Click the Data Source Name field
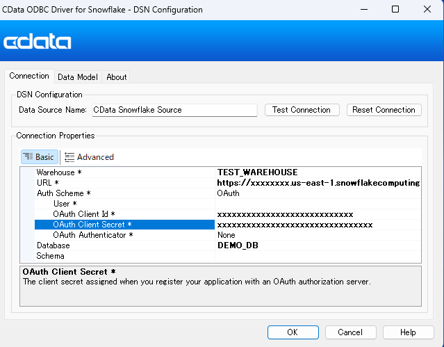The height and width of the screenshot is (347, 444). (175, 110)
